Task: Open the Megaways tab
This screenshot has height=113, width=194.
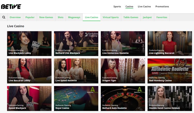Action: click(x=74, y=17)
